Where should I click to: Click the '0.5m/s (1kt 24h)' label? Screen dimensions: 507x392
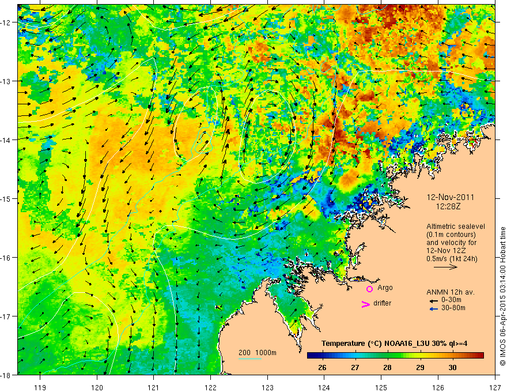452,259
